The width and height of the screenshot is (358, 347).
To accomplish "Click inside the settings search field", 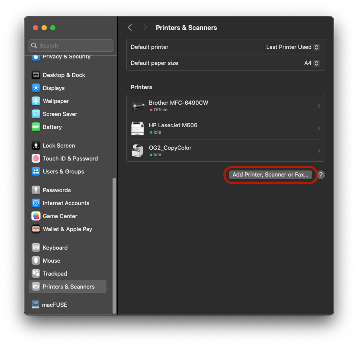I will tap(71, 45).
